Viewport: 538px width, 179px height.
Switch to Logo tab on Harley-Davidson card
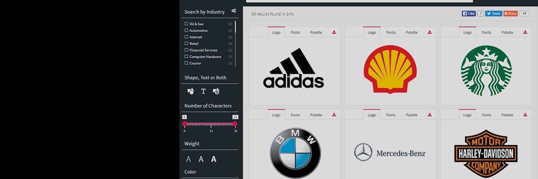coord(467,115)
